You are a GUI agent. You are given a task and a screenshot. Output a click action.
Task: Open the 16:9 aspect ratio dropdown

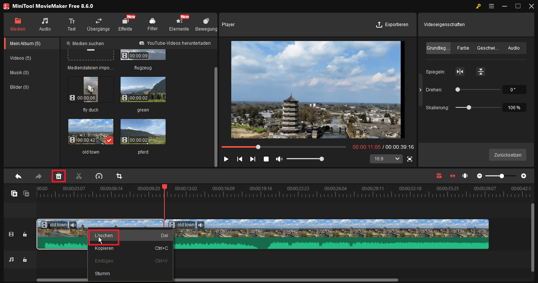click(386, 158)
